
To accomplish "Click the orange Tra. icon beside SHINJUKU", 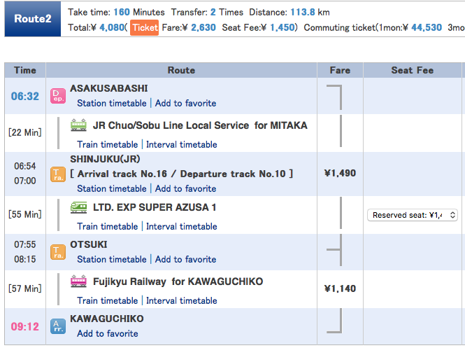I will click(58, 174).
